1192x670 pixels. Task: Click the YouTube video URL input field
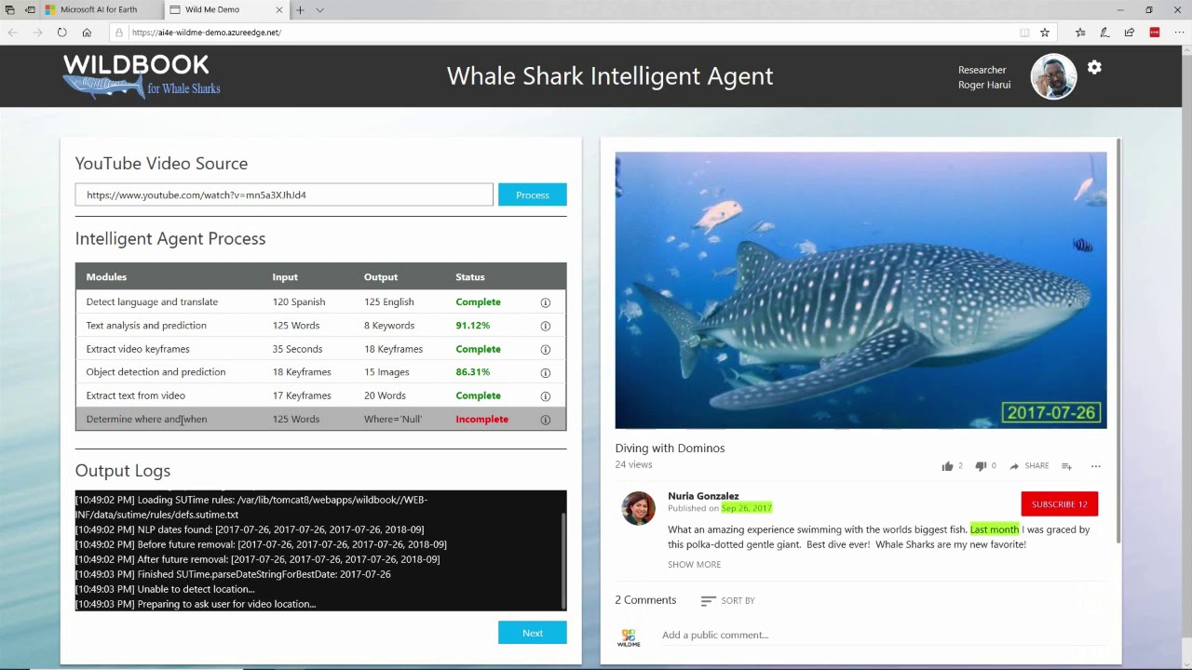(284, 194)
